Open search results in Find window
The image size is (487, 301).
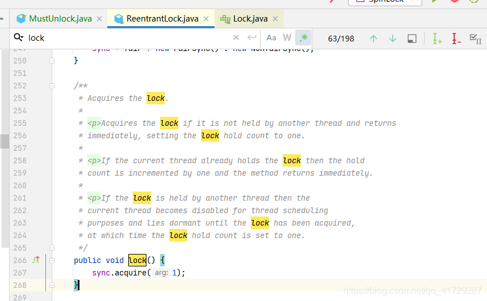(x=412, y=39)
